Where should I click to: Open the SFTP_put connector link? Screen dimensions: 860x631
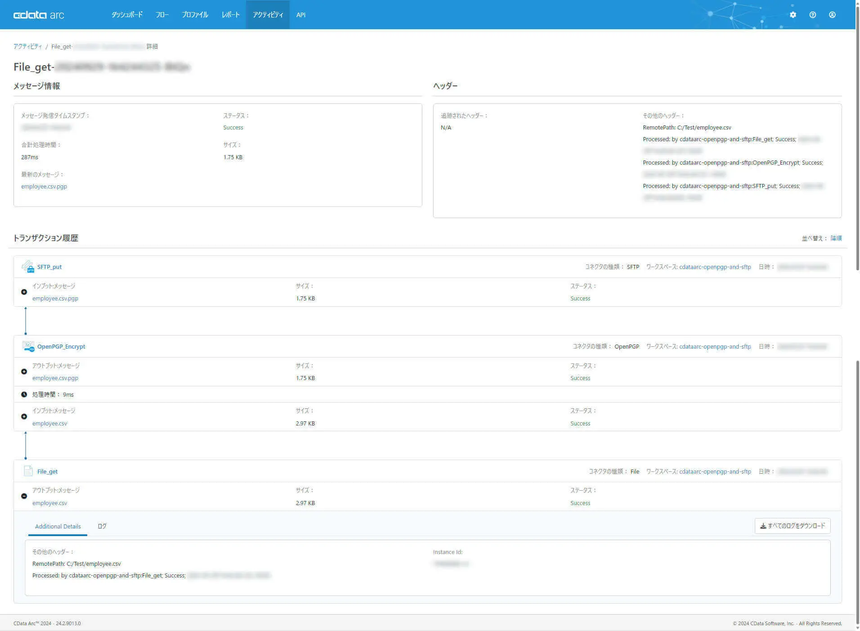tap(49, 267)
